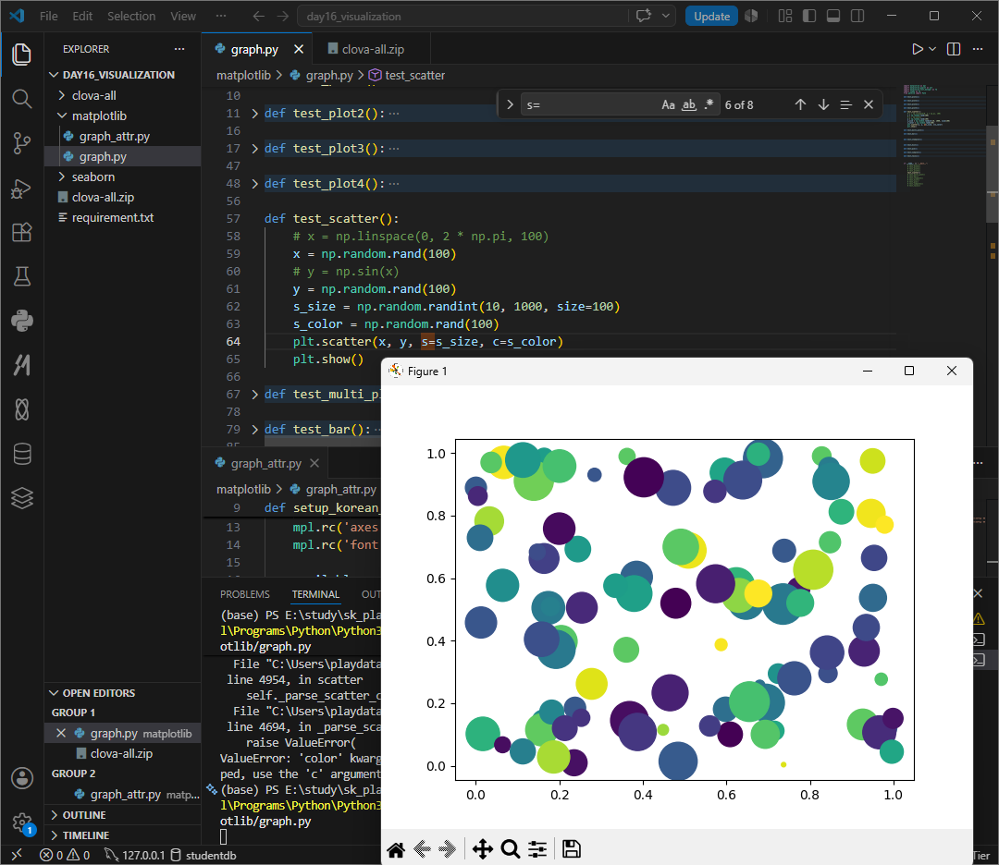Open the Edit menu

(x=82, y=16)
